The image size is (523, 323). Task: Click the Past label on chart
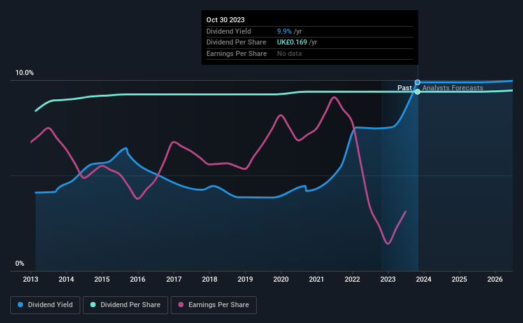click(x=405, y=88)
